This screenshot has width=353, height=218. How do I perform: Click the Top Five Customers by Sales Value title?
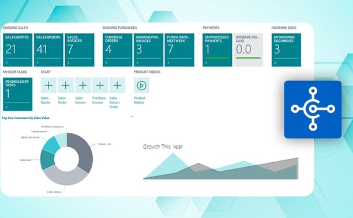25,118
